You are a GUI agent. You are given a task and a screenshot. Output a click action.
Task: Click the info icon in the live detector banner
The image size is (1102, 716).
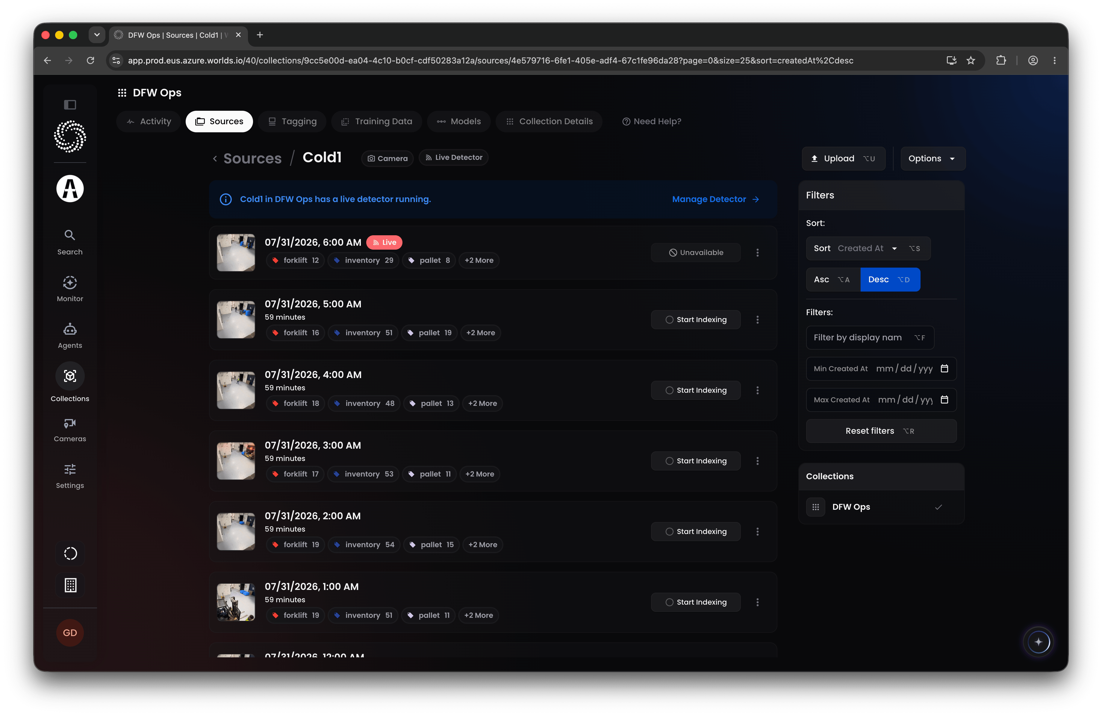[x=225, y=199]
